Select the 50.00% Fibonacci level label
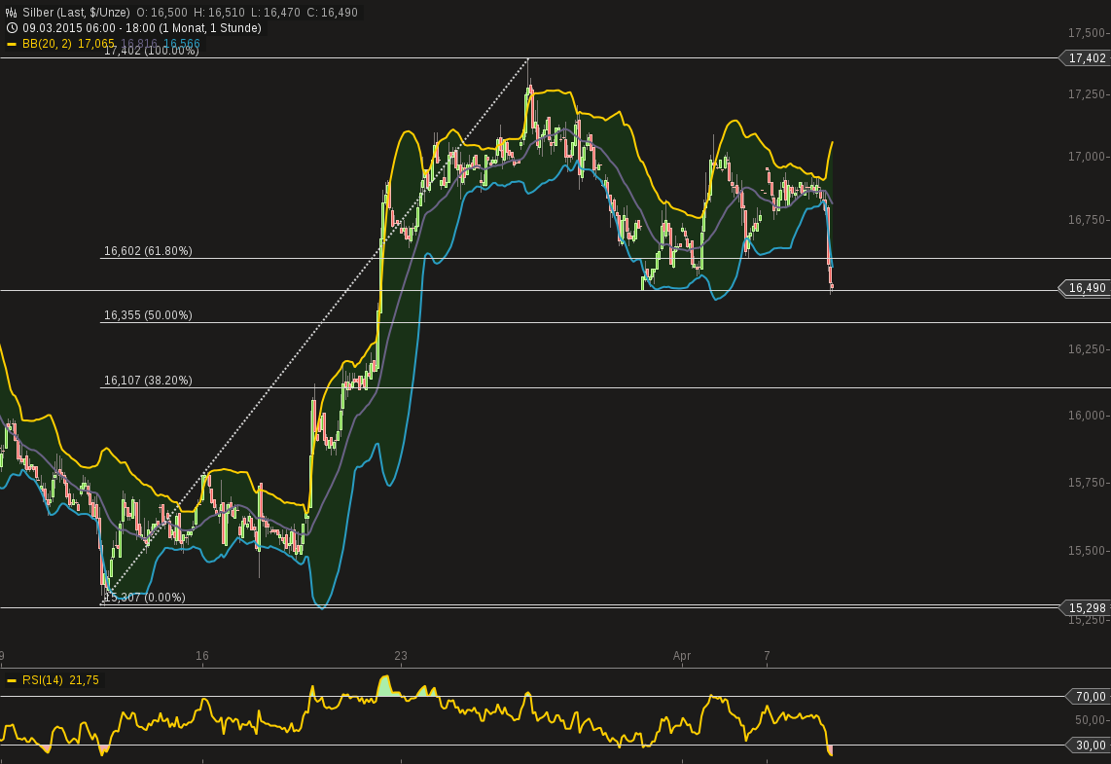Screen dimensions: 1111x764 (148, 315)
